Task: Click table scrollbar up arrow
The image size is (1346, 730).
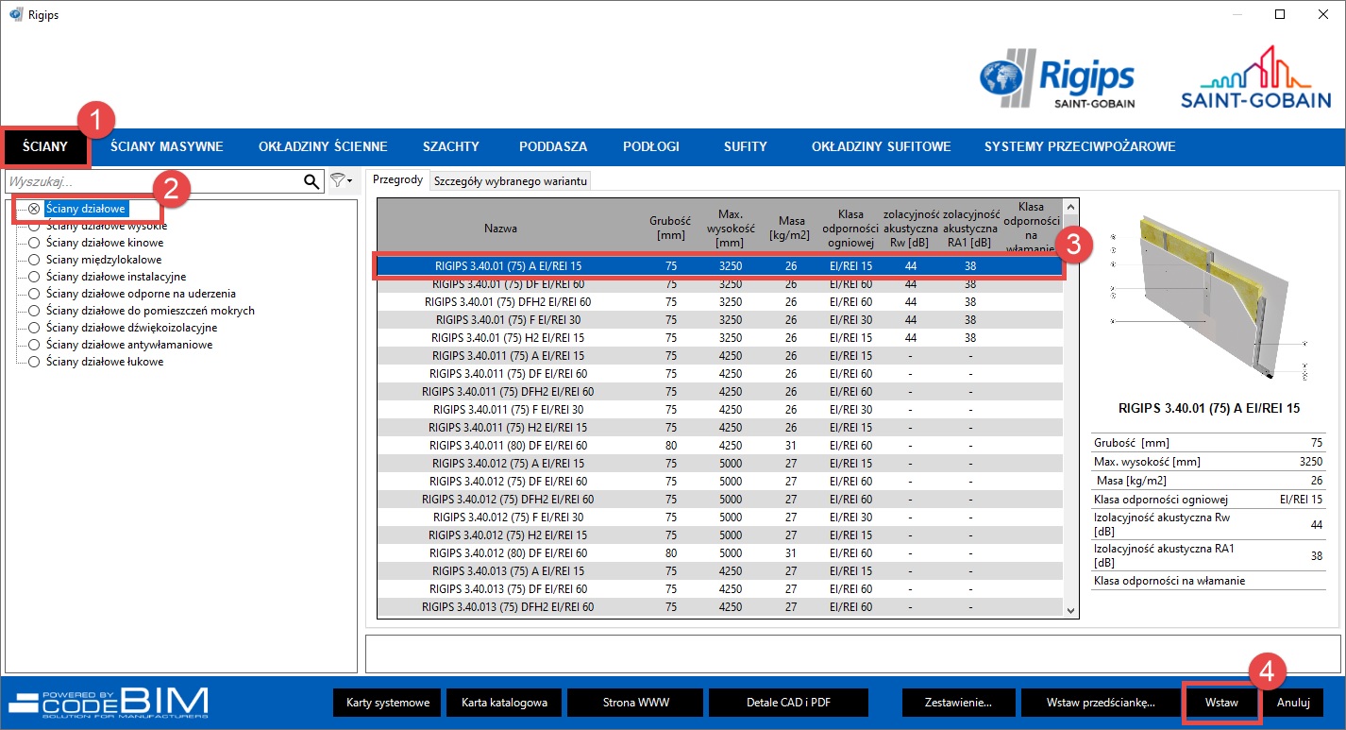Action: [1070, 206]
